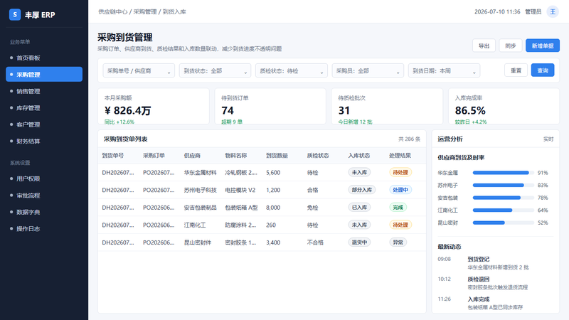The width and height of the screenshot is (569, 320).
Task: Click 重置 to clear filters
Action: tap(516, 70)
